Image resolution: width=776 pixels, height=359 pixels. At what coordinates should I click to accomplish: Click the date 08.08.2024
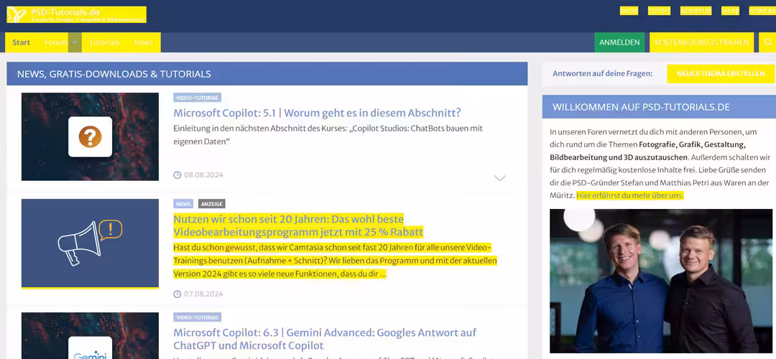203,175
